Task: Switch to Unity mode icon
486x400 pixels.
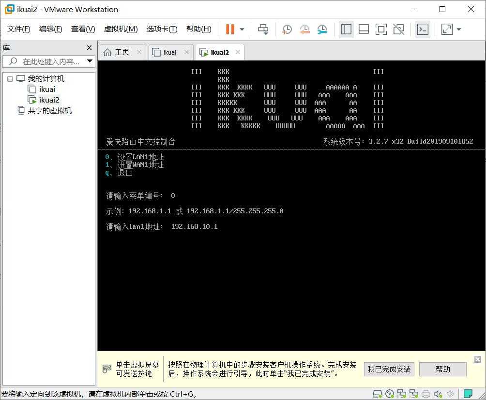Action: pos(398,30)
